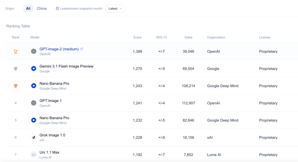Sort by the Rank column header
This screenshot has height=162, width=298.
(x=15, y=37)
